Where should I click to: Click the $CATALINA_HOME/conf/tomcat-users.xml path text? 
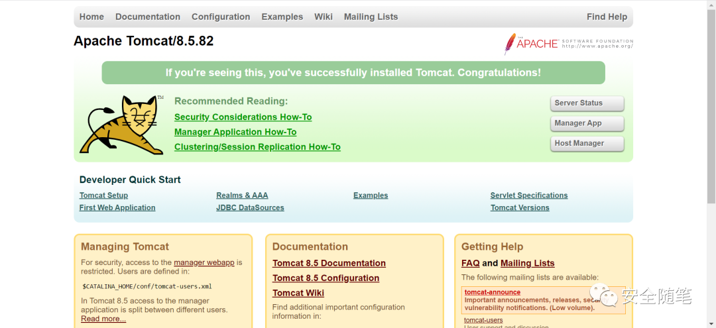point(147,286)
